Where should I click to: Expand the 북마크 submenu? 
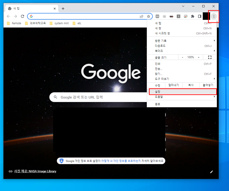point(182,51)
